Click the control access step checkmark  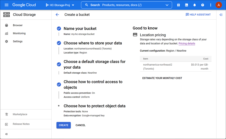[59, 84]
